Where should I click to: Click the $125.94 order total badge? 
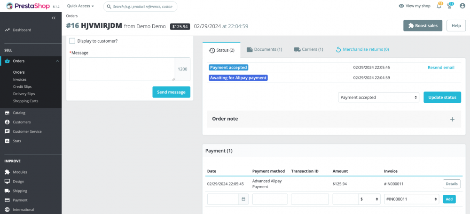[x=180, y=27]
